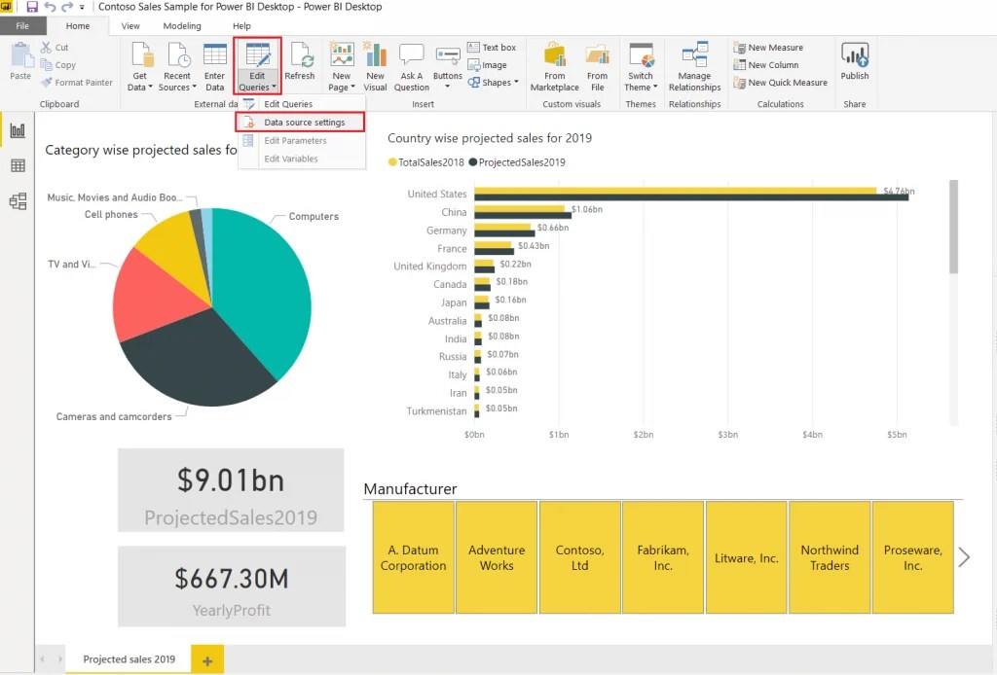Select Litware, Inc. in the Manufacturer slicer

coord(746,557)
